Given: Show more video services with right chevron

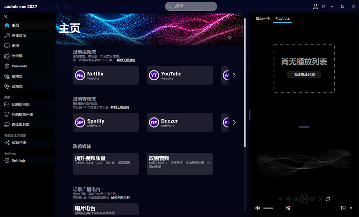Looking at the screenshot, I should coord(234,75).
